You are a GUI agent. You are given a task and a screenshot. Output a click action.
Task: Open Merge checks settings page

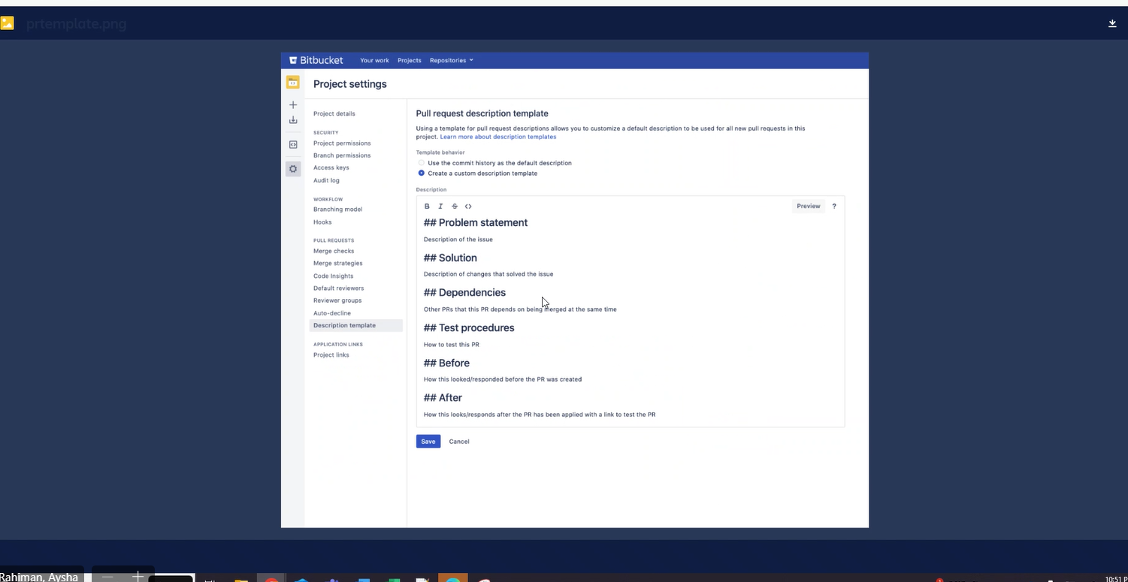(x=334, y=251)
